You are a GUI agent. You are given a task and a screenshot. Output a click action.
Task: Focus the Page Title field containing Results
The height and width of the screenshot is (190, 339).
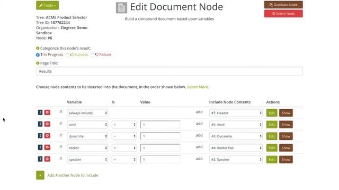[169, 71]
